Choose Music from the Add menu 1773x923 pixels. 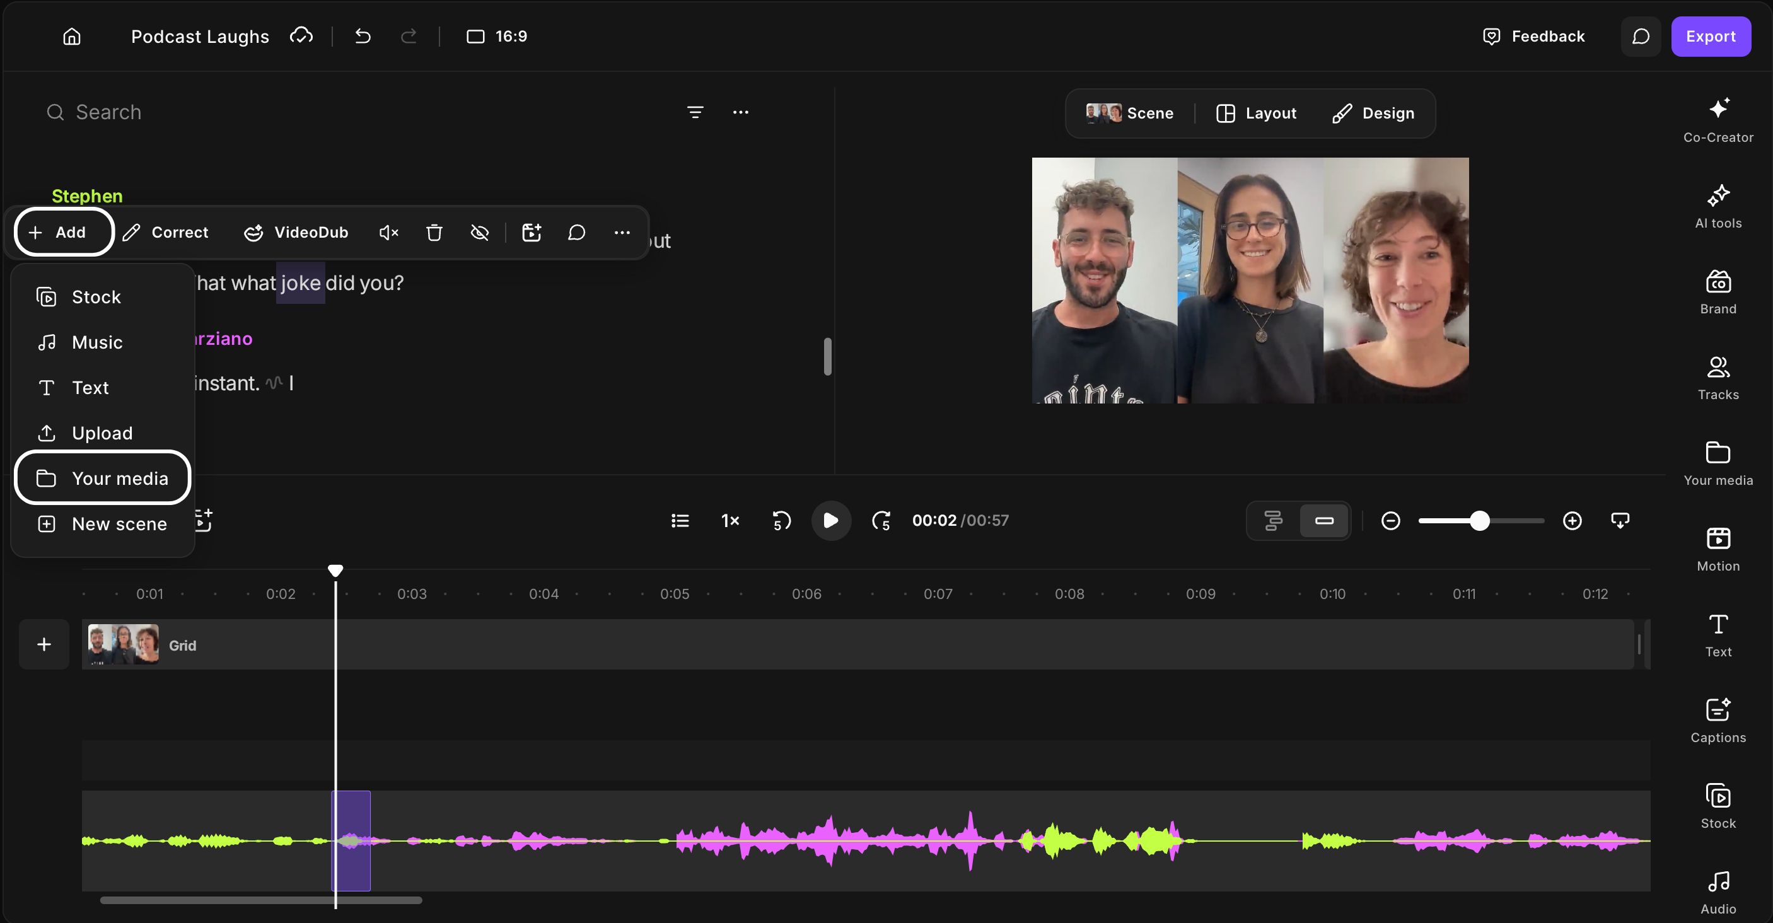103,343
